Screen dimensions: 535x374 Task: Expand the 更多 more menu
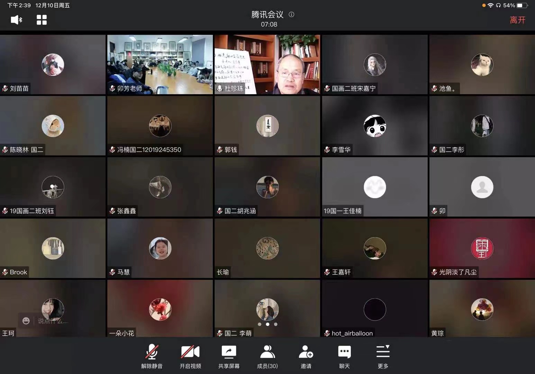[x=383, y=357]
